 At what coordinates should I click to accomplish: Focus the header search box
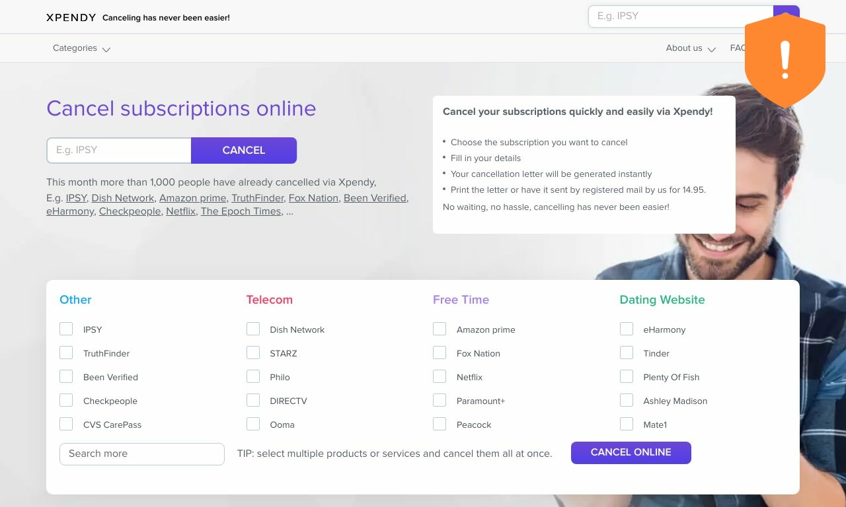point(681,17)
